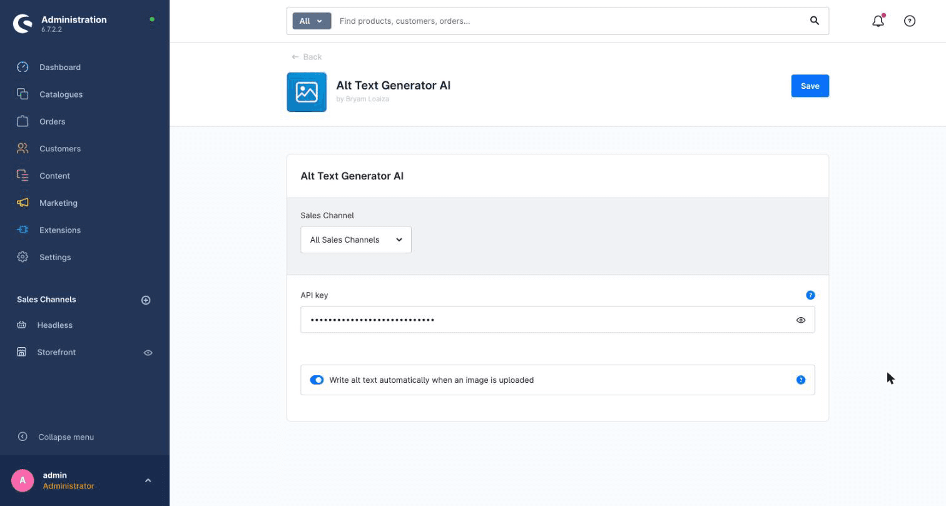Open the Orders bag icon
The image size is (946, 506).
tap(23, 121)
